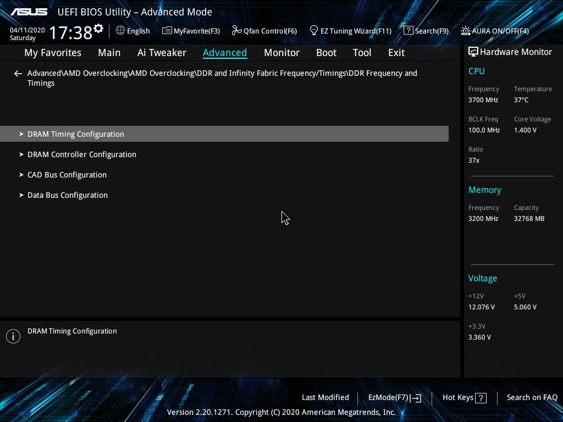Click the BIOS version copyright text
This screenshot has height=422, width=563.
click(x=281, y=412)
